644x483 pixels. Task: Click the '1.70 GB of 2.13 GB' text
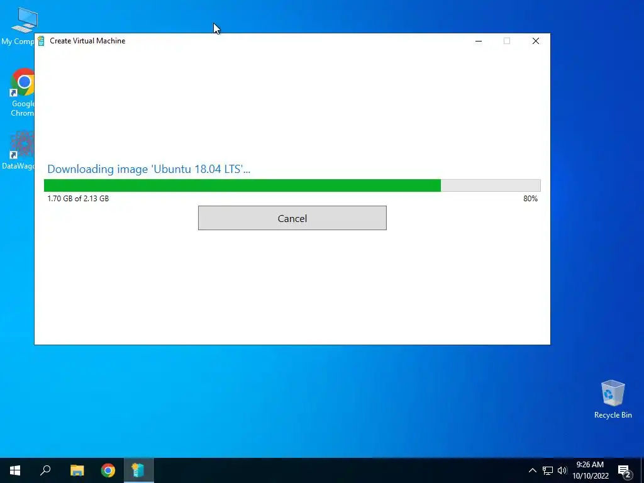(78, 198)
